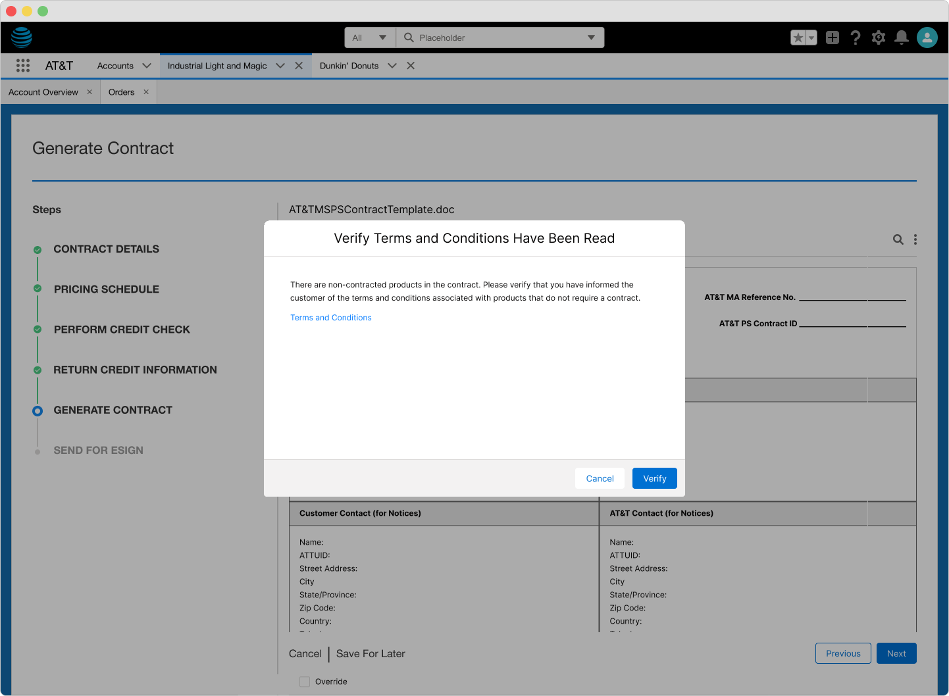Expand the Accounts navigation dropdown
The height and width of the screenshot is (696, 949).
pos(147,66)
